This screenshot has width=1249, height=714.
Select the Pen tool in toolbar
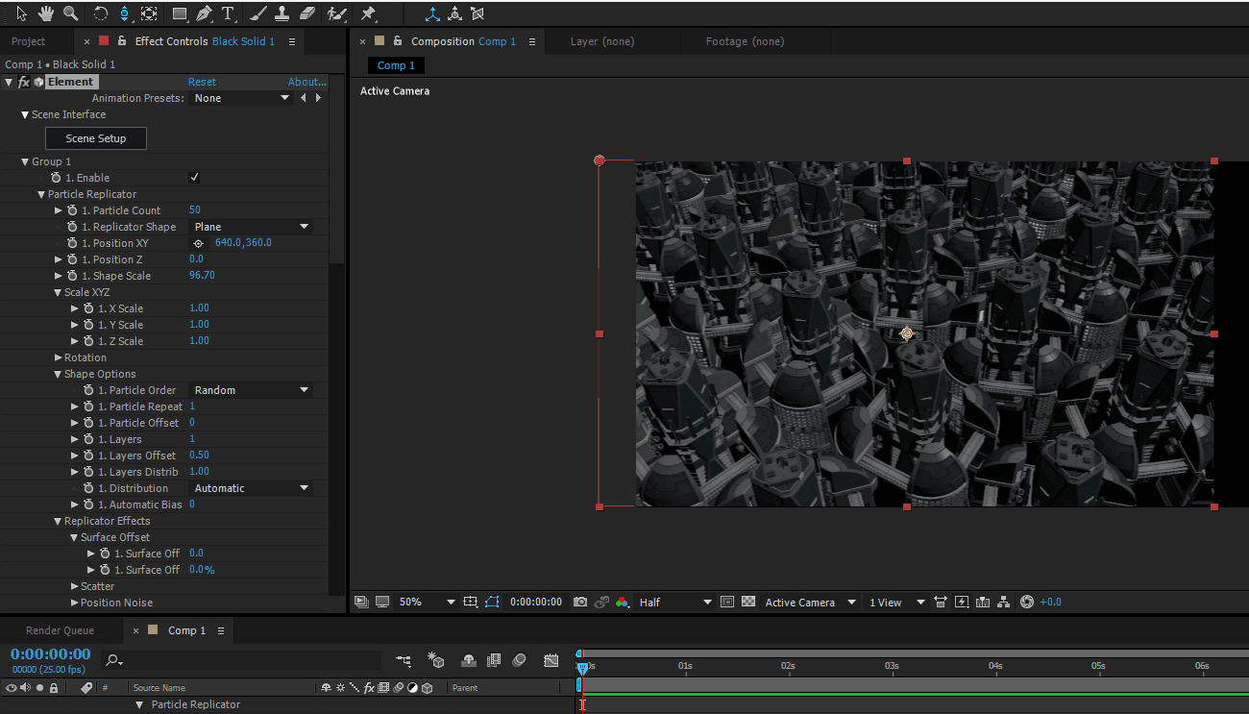(x=204, y=13)
